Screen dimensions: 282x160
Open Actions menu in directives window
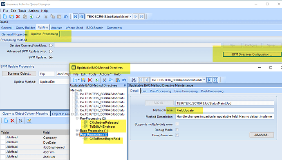pos(105,74)
